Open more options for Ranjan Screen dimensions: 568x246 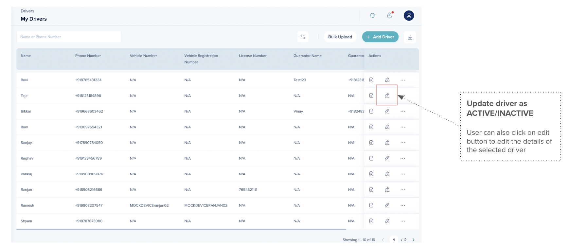coord(403,190)
